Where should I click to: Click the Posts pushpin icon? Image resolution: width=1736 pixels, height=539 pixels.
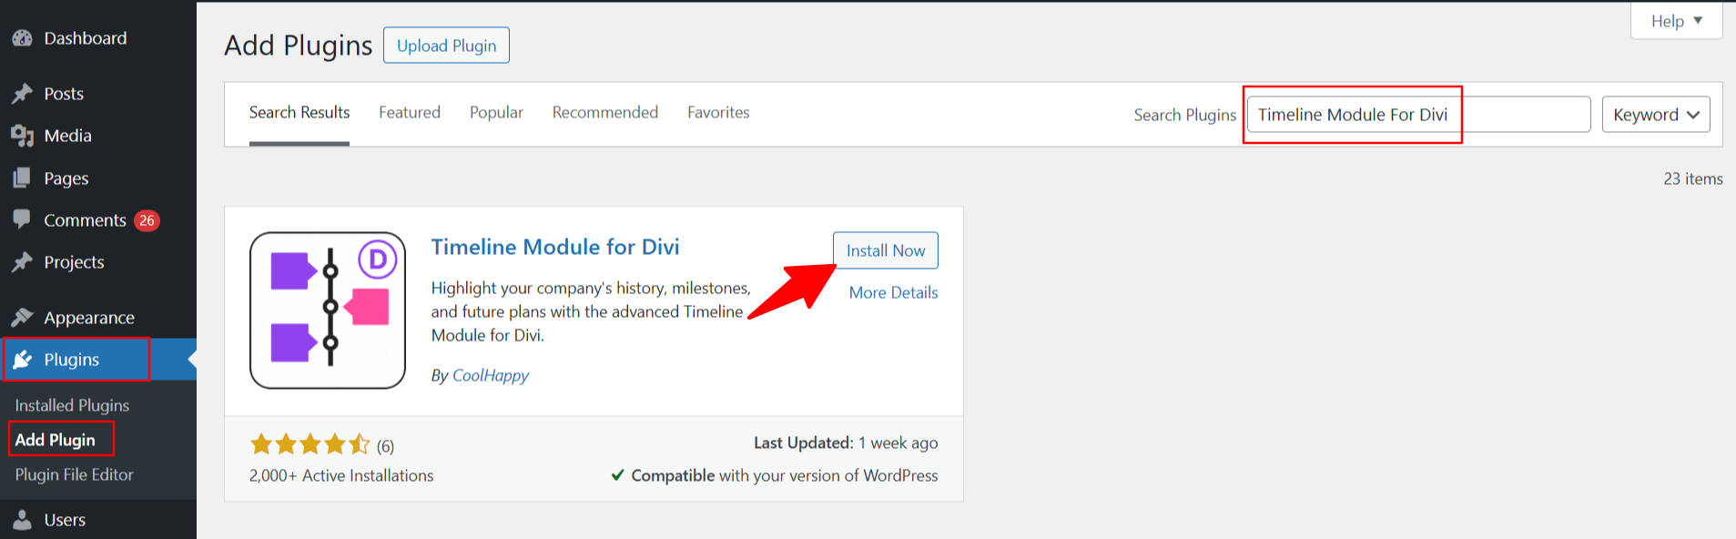pos(22,94)
